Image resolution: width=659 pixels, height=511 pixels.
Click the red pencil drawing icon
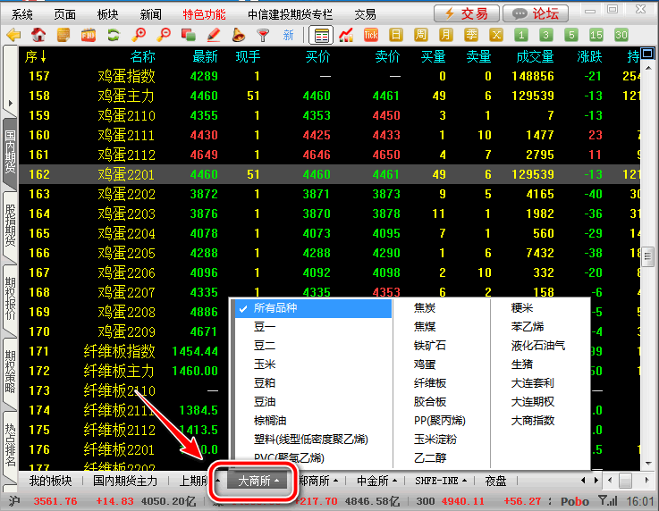click(x=214, y=36)
